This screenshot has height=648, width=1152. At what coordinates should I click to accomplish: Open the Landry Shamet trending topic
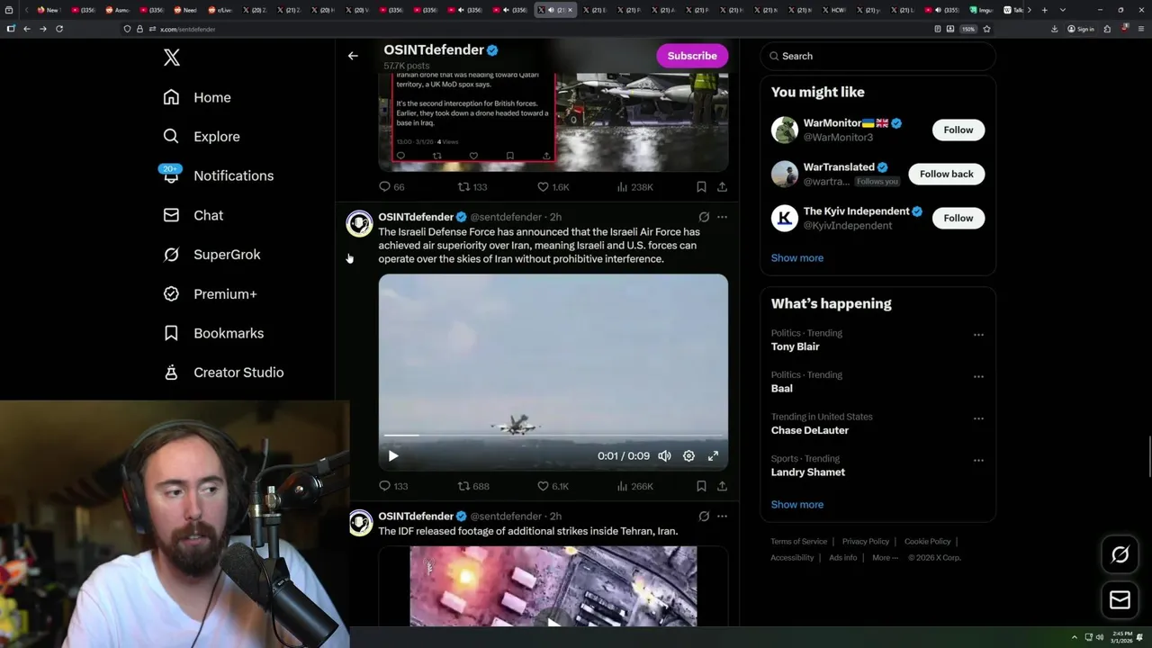pos(808,472)
